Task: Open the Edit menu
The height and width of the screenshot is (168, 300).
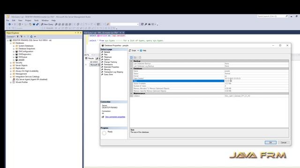Action: (14, 21)
